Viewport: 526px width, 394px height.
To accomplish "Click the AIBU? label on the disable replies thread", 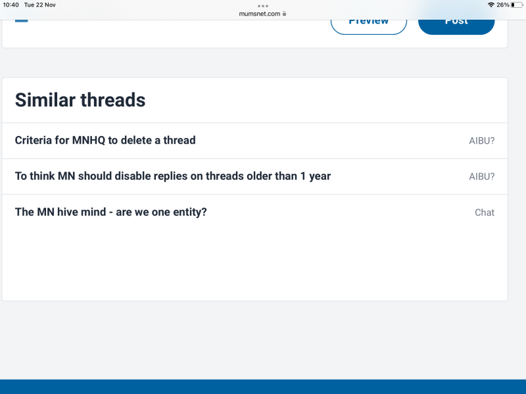I will pos(482,176).
